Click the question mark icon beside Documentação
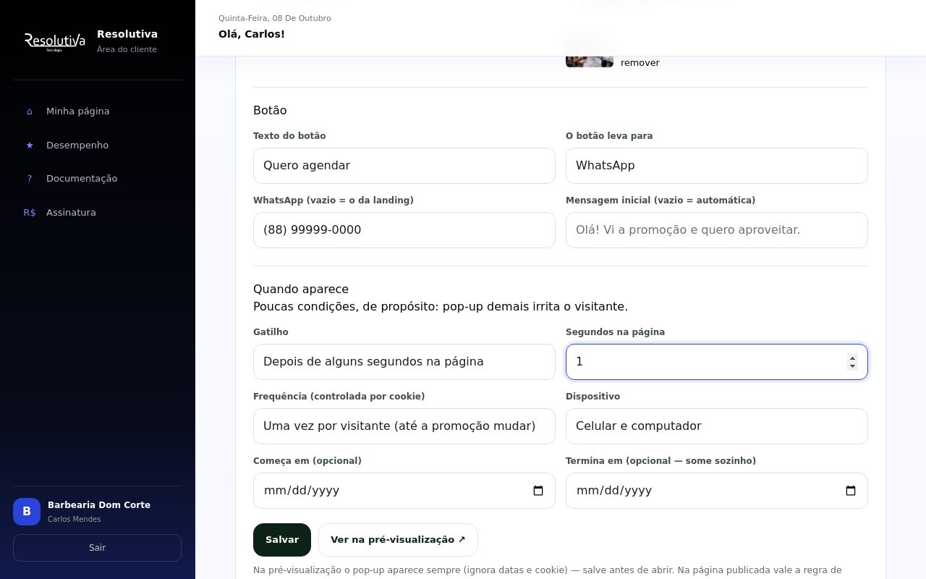The image size is (926, 579). 30,179
